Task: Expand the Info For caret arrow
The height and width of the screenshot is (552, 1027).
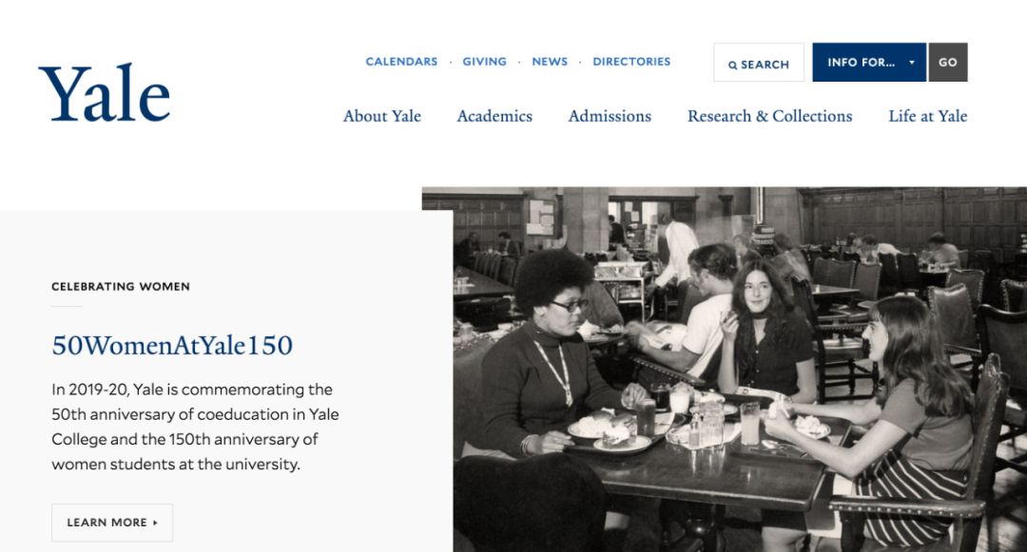Action: tap(911, 63)
